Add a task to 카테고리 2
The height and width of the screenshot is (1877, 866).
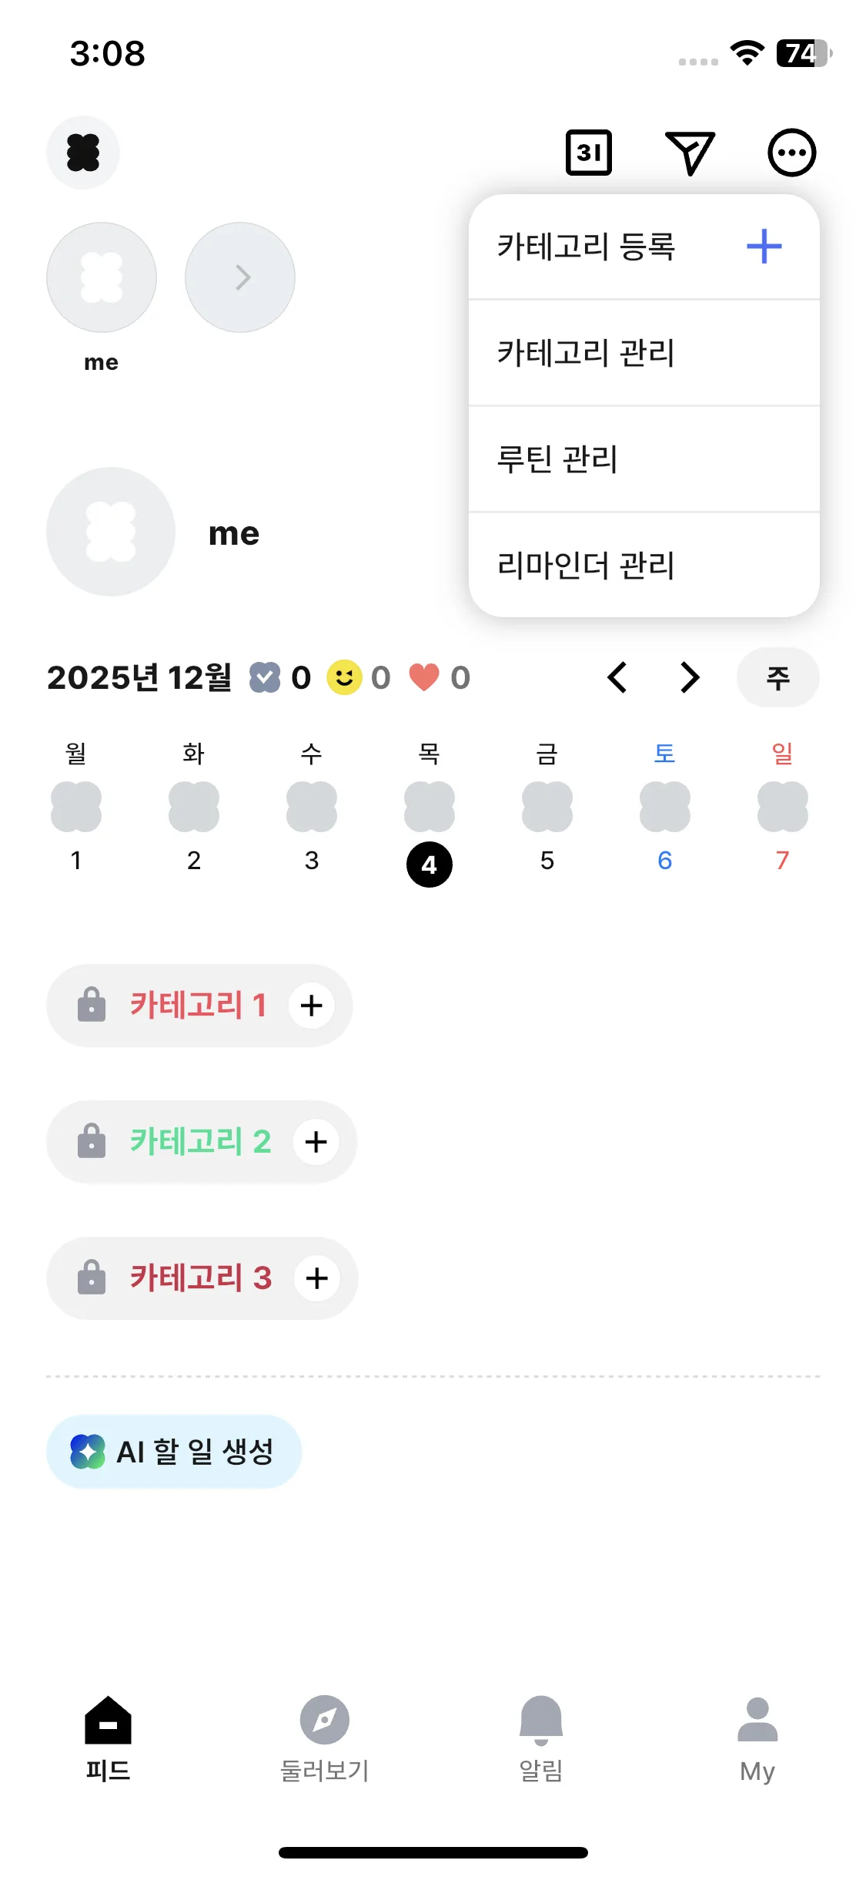tap(316, 1142)
